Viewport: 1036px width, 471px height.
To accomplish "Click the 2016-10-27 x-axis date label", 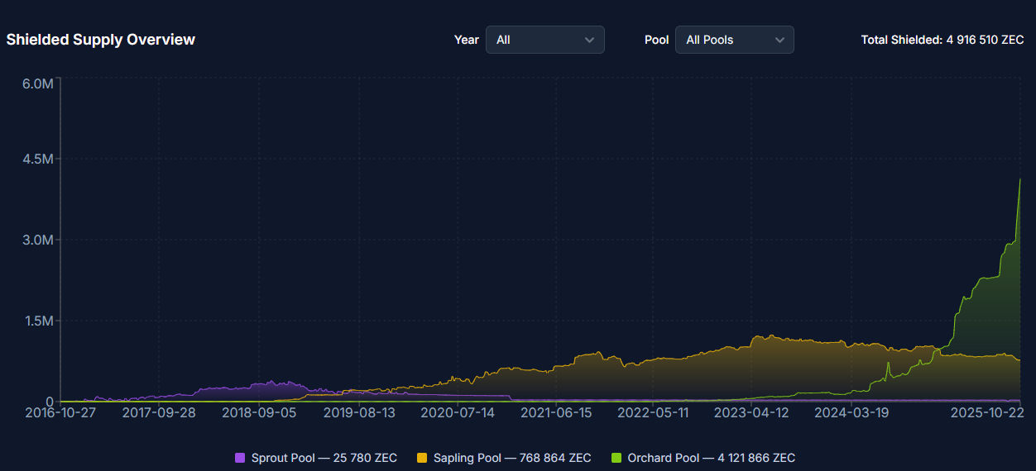I will (60, 412).
